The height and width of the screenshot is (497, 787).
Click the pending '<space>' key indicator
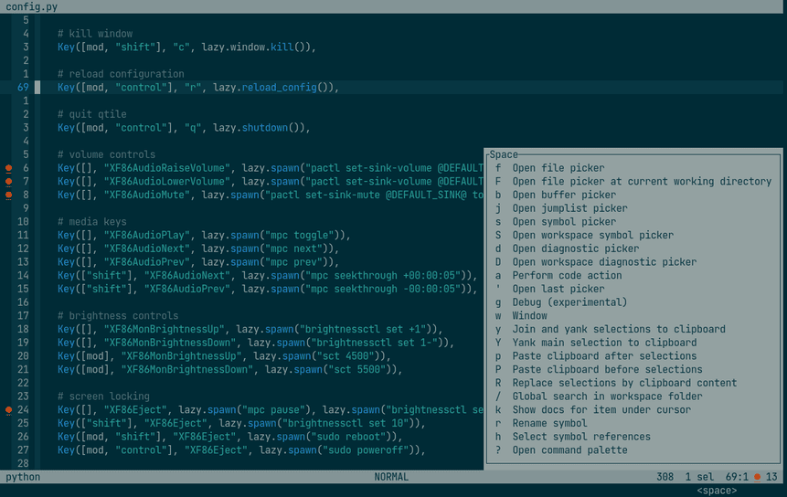(x=717, y=491)
